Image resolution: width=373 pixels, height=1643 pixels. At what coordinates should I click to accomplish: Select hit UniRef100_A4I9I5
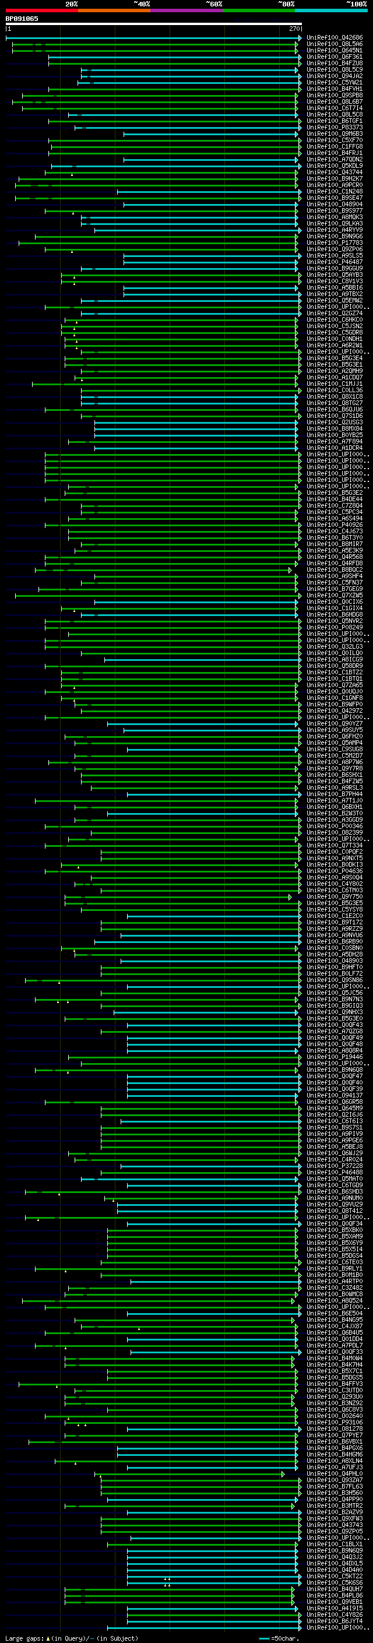point(335,1609)
